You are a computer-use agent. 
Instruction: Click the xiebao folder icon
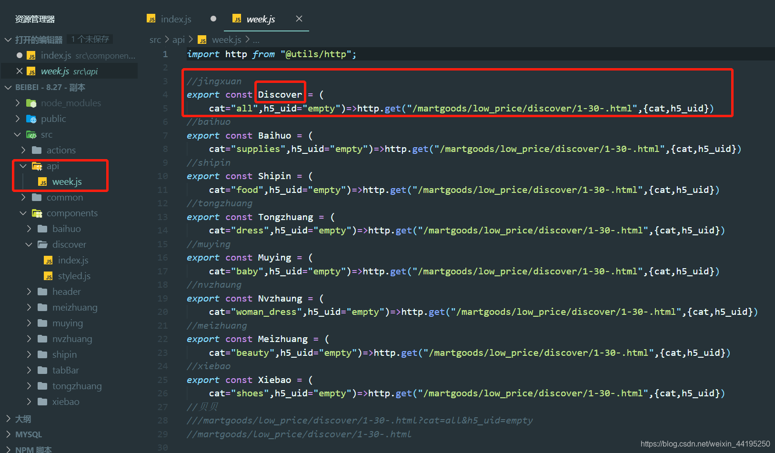click(42, 402)
